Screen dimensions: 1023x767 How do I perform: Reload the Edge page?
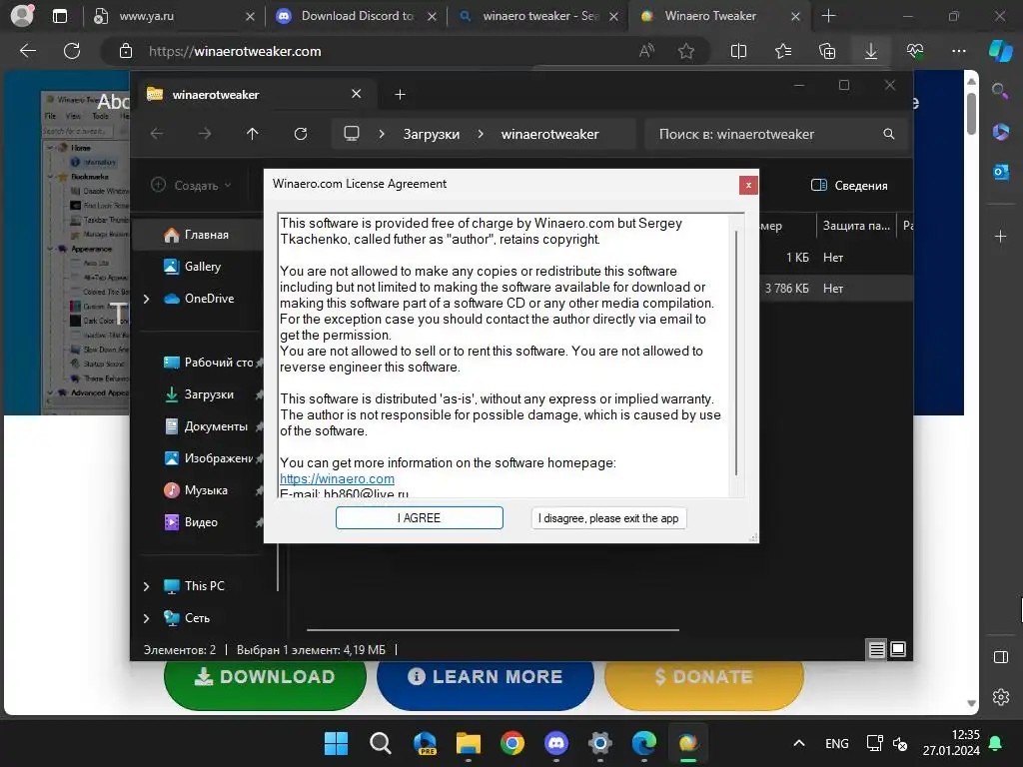pyautogui.click(x=72, y=51)
